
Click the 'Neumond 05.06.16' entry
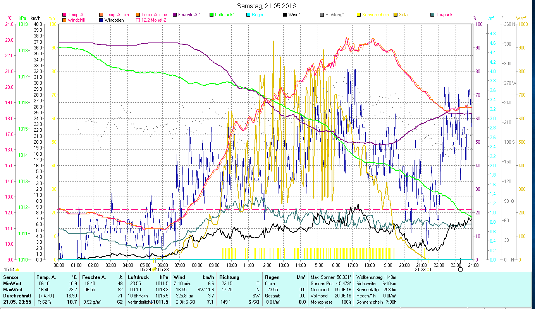point(331,289)
